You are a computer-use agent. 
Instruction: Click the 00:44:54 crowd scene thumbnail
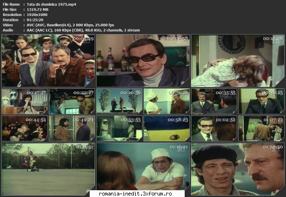25,129
